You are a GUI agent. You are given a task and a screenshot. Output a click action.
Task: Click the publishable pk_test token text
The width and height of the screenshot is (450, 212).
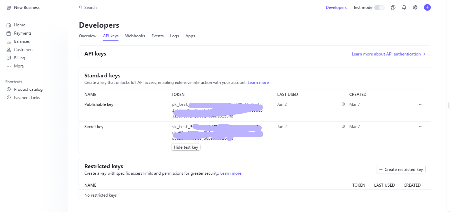217,110
